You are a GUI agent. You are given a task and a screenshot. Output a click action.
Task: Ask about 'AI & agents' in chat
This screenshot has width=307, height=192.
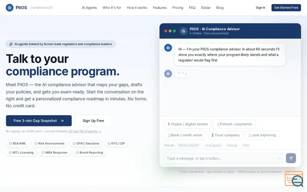(213, 146)
